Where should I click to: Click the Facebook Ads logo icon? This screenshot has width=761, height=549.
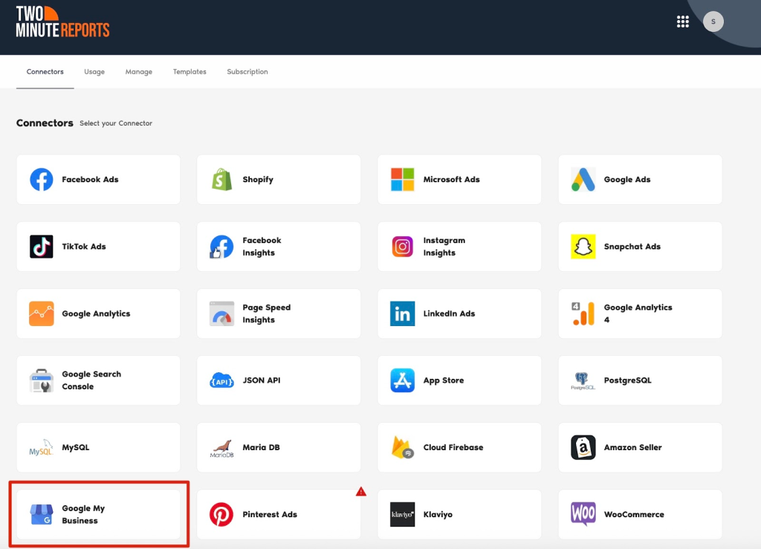[x=42, y=180]
